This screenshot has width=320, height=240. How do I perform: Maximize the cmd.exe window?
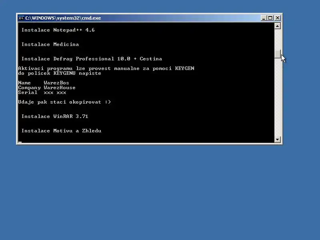270,18
